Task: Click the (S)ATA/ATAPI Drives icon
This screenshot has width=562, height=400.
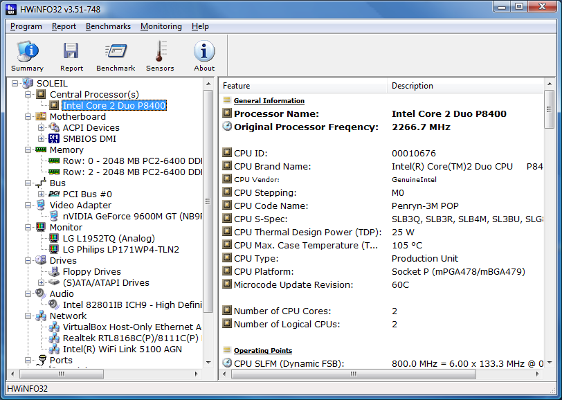Action: [x=54, y=282]
